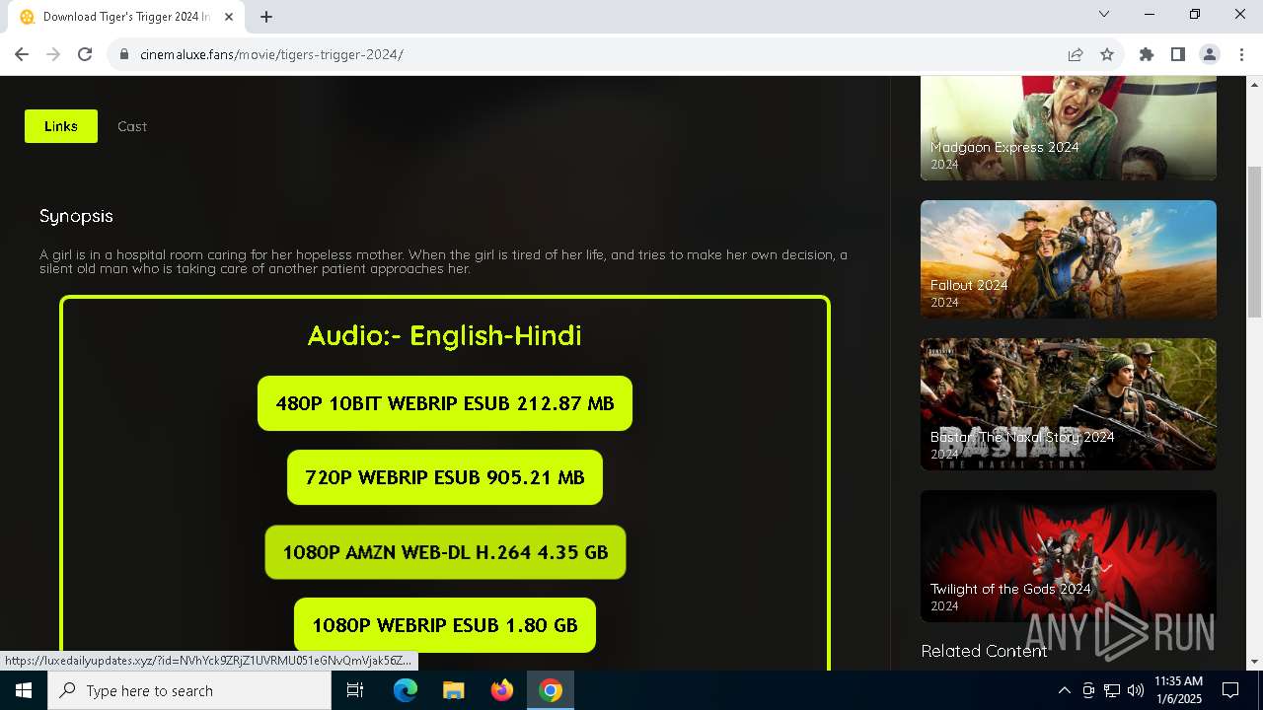Expand the tab search dropdown
The image size is (1263, 710).
pos(1104,15)
